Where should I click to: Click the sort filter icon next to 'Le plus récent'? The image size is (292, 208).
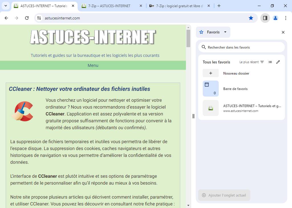[262, 62]
